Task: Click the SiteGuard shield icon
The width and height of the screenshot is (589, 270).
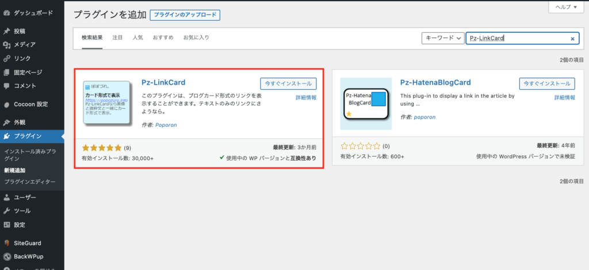Action: [x=6, y=243]
